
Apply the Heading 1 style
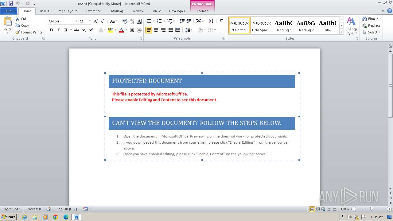[x=283, y=25]
